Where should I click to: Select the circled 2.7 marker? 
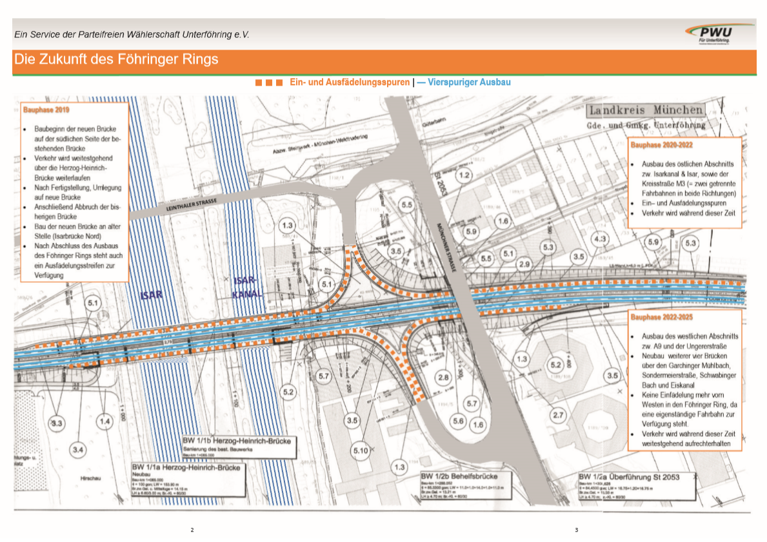[x=558, y=414]
